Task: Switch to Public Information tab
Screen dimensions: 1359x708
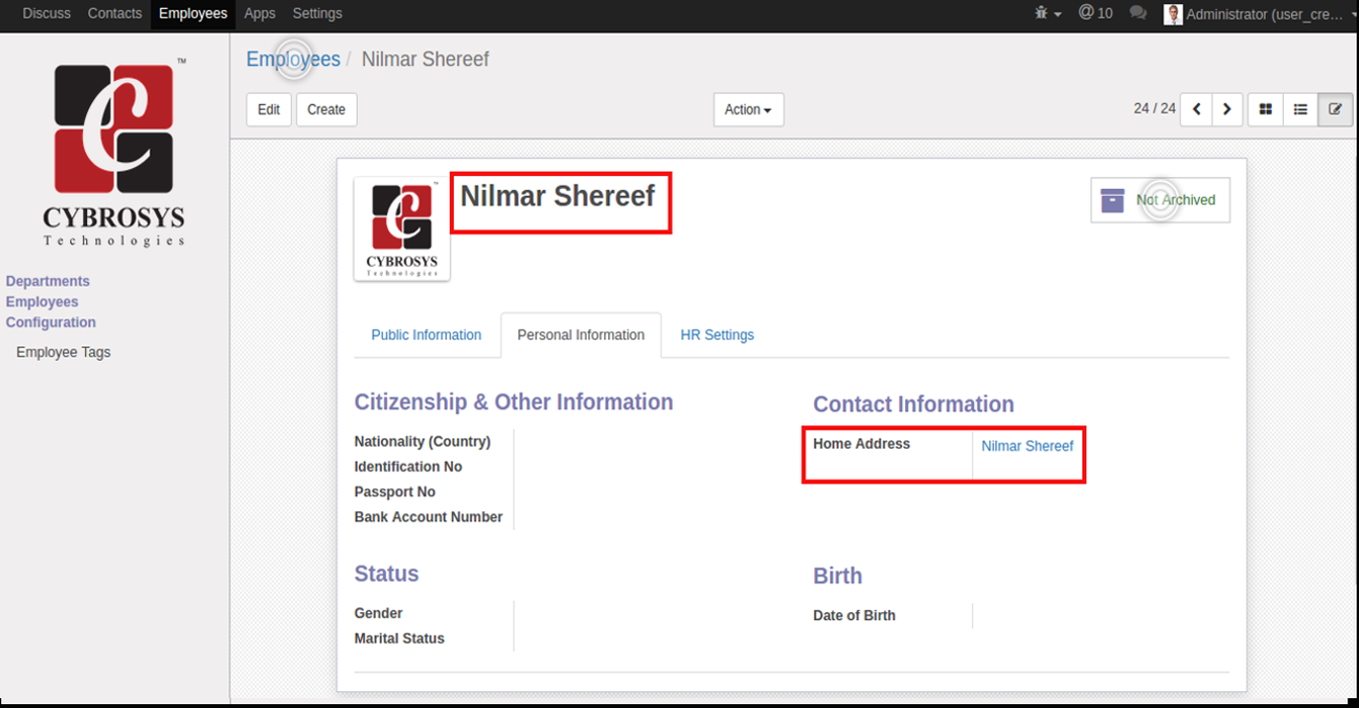Action: point(426,335)
